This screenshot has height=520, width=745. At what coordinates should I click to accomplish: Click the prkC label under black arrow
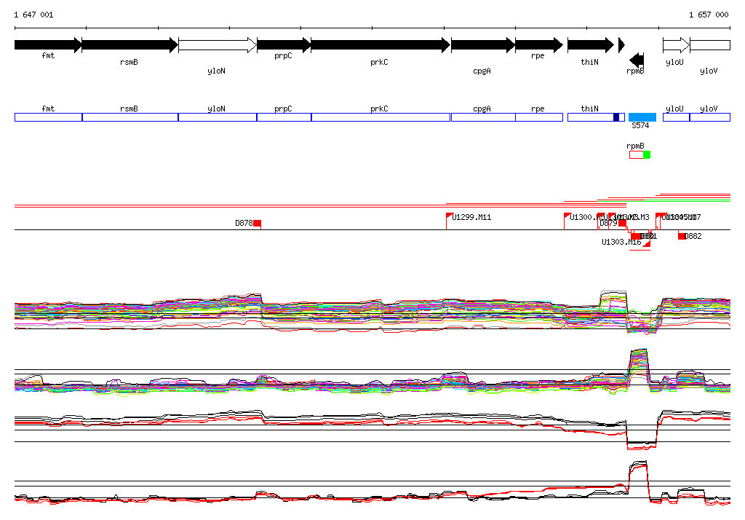pyautogui.click(x=379, y=63)
